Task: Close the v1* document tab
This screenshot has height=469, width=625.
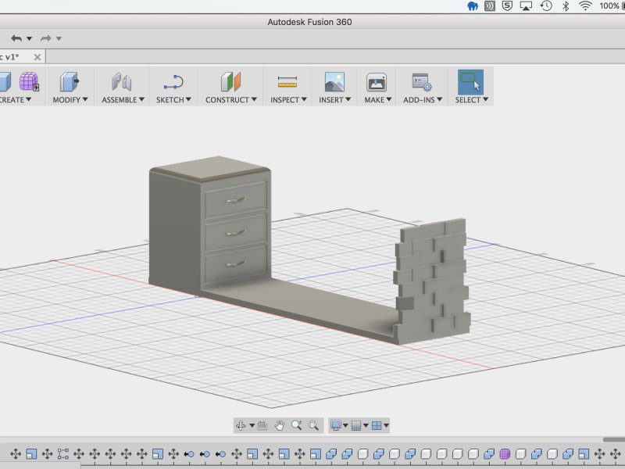Action: (x=37, y=57)
